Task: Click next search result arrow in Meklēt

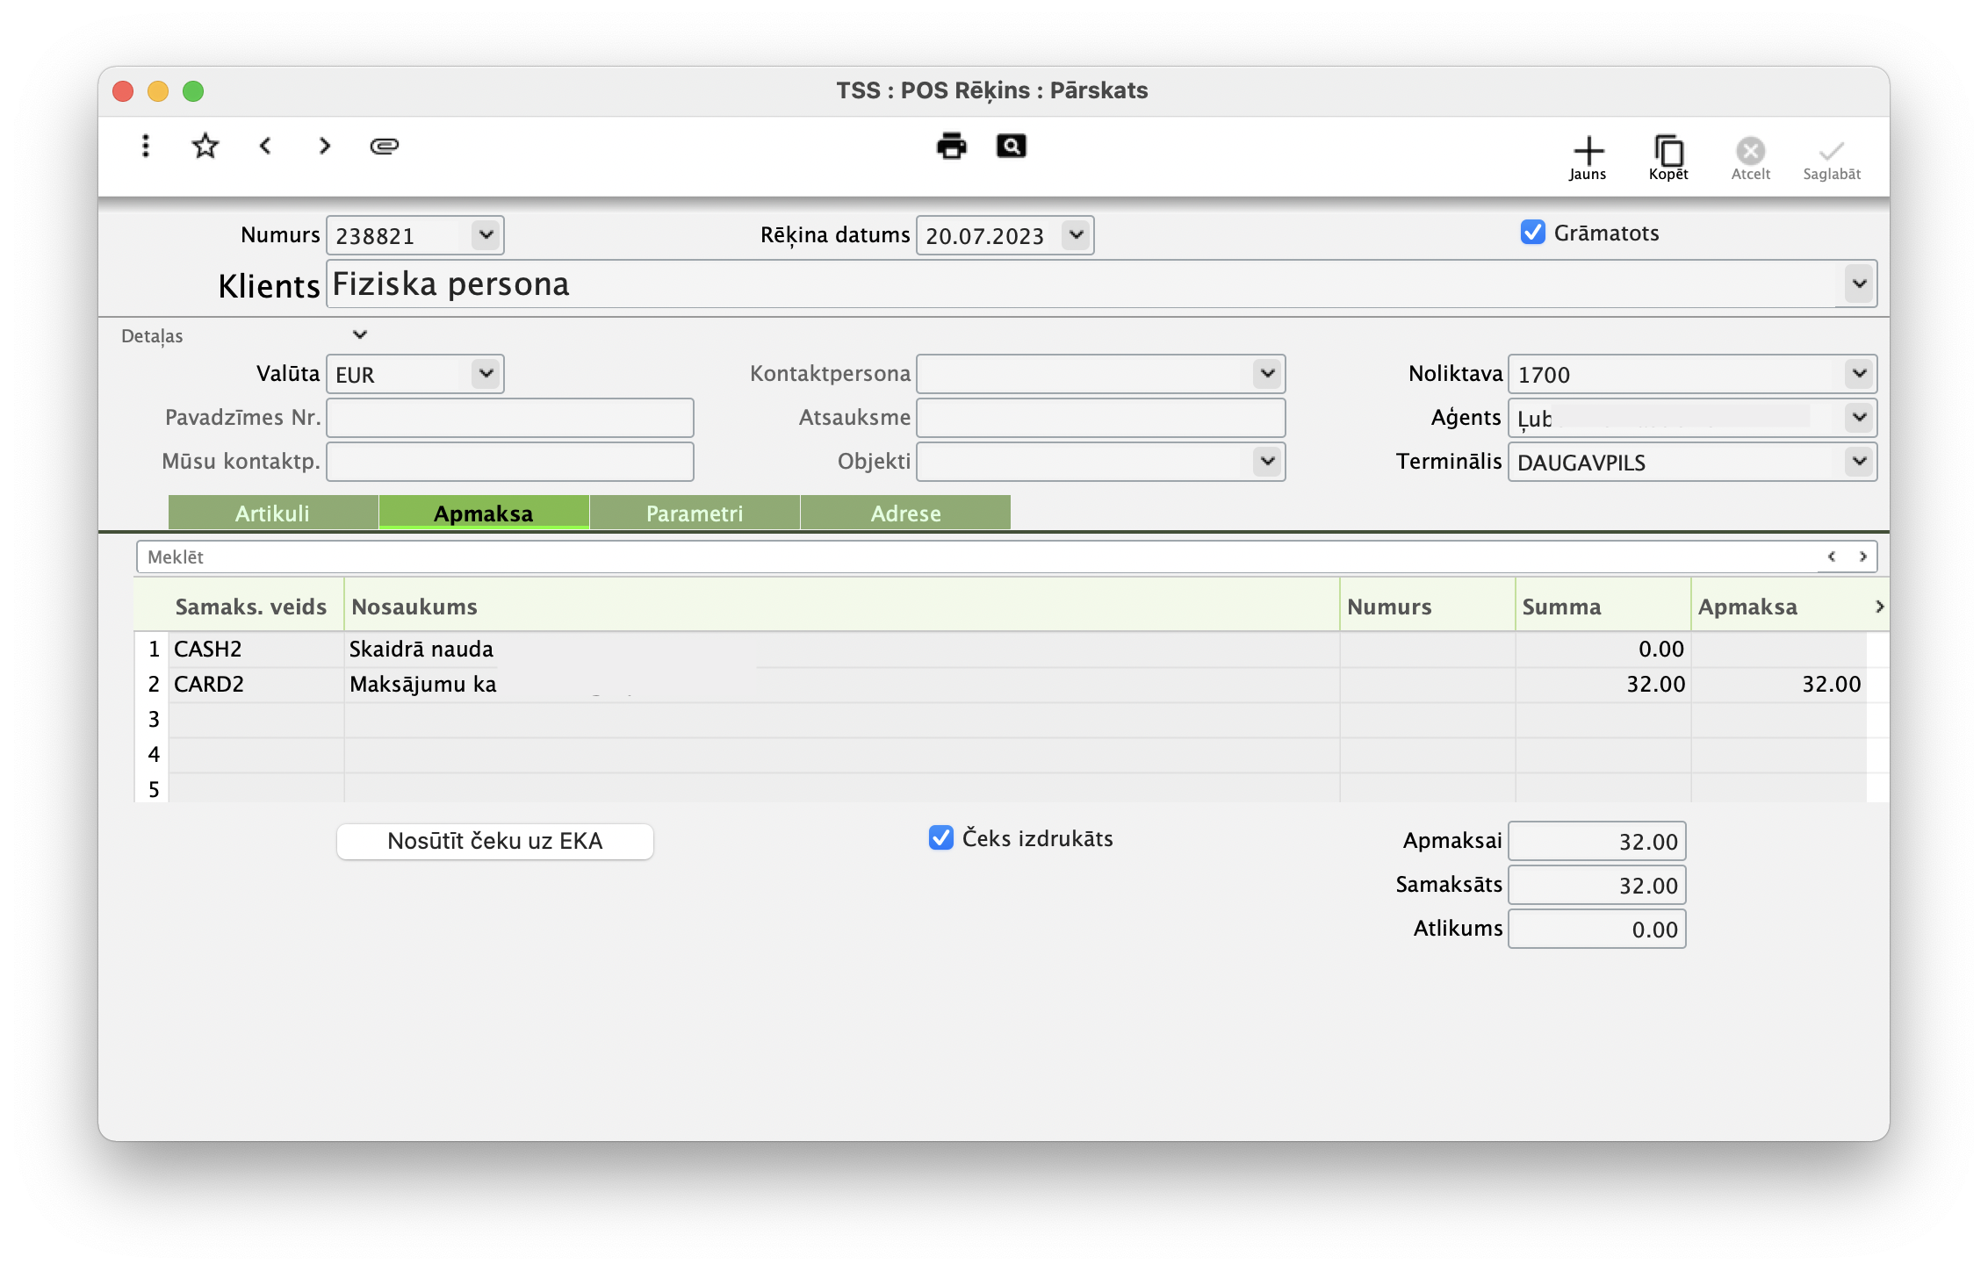Action: tap(1863, 557)
